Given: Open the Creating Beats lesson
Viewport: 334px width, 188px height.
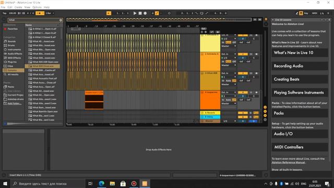Looking at the screenshot, I should click(x=300, y=79).
